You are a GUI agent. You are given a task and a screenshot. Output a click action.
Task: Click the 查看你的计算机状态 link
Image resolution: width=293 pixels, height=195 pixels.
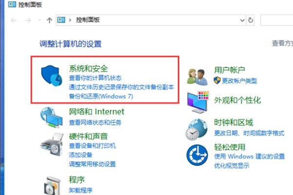click(x=95, y=78)
